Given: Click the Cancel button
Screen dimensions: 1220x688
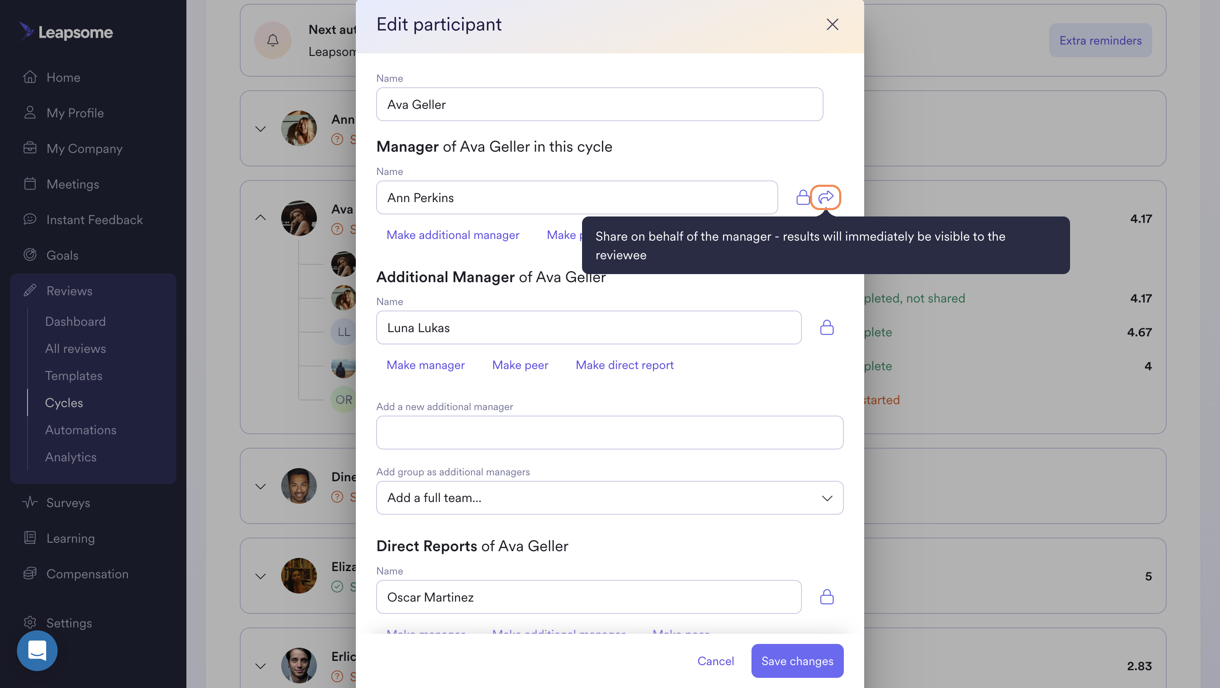Looking at the screenshot, I should click(x=715, y=660).
